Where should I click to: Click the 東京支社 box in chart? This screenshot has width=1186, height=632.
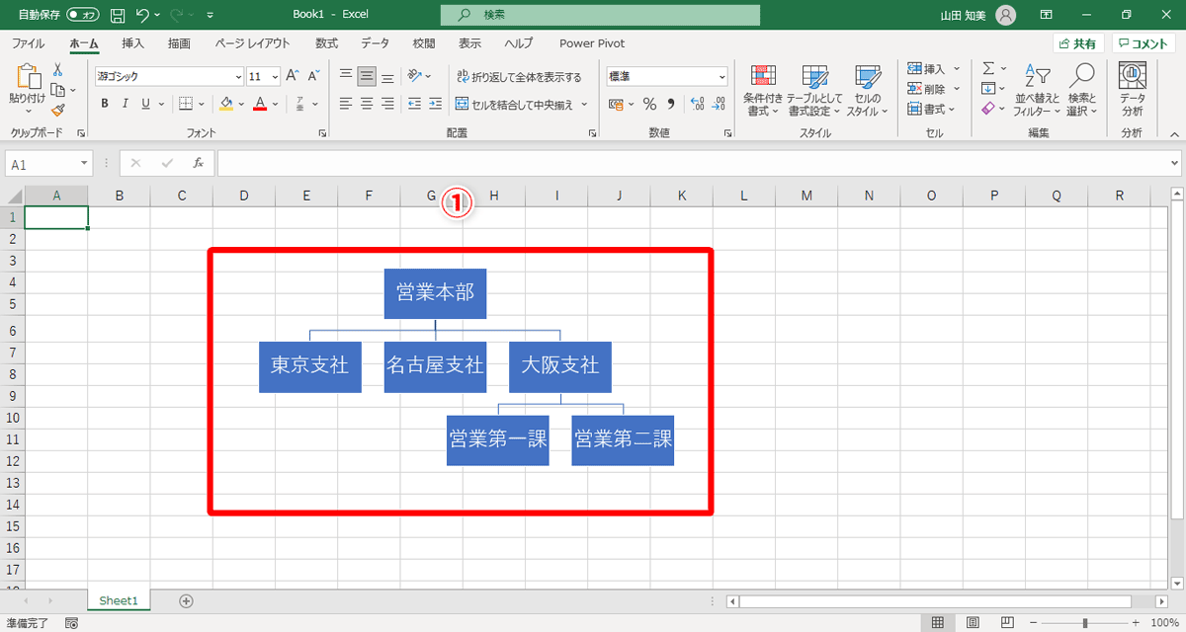click(310, 366)
